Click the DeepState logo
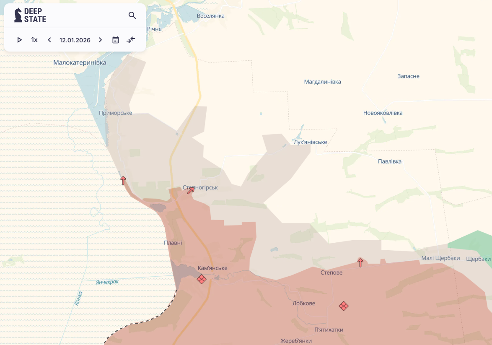Viewport: 492px width, 345px height. click(x=30, y=16)
